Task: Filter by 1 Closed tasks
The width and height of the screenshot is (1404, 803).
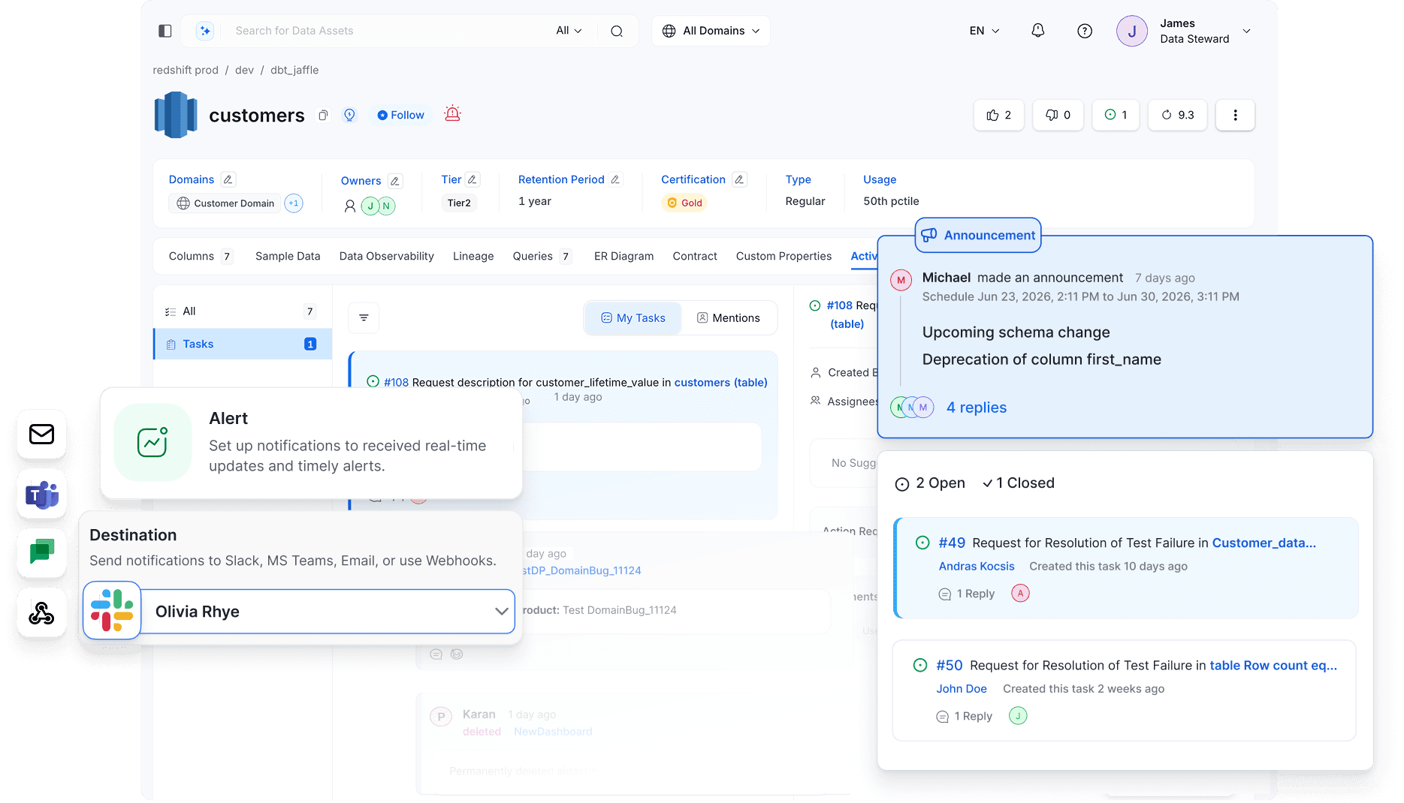Action: pyautogui.click(x=1019, y=483)
